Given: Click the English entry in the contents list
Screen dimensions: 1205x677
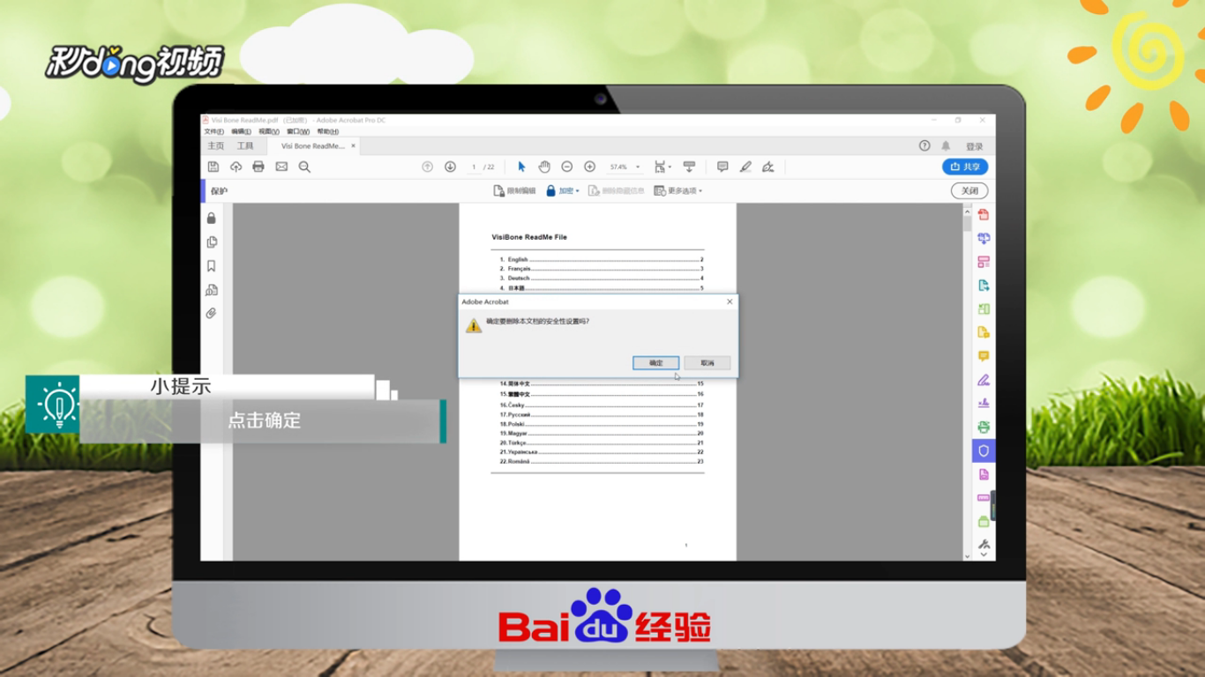Looking at the screenshot, I should tap(602, 259).
